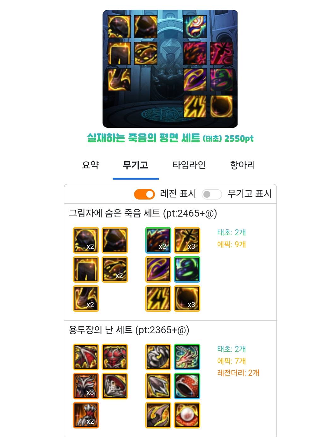Click the glowing eye orb icon in the equipment preview

coord(195,27)
